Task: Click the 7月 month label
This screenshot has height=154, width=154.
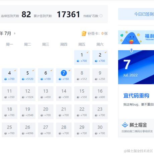Action: (x=8, y=33)
